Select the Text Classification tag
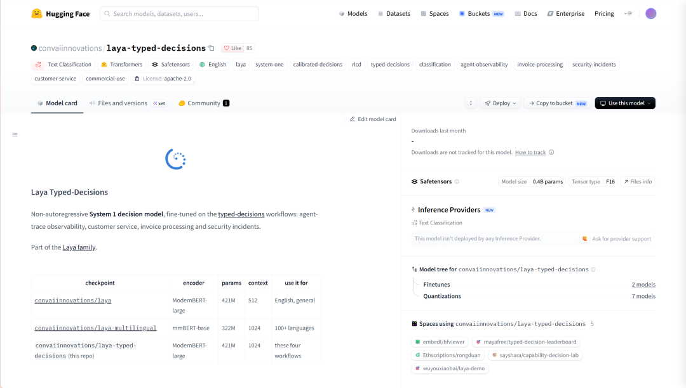The image size is (686, 388). coord(64,65)
